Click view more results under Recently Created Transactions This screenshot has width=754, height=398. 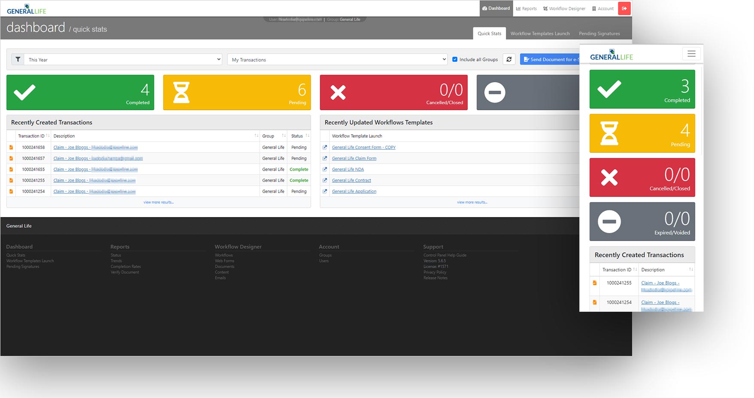point(158,202)
